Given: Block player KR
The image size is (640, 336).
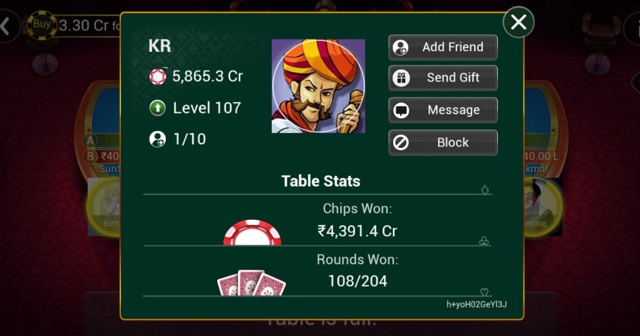Looking at the screenshot, I should tap(443, 143).
